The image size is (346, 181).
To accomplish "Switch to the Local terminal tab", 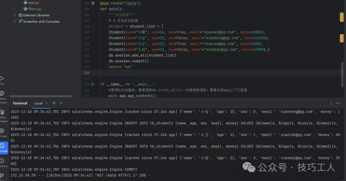I will click(x=38, y=103).
